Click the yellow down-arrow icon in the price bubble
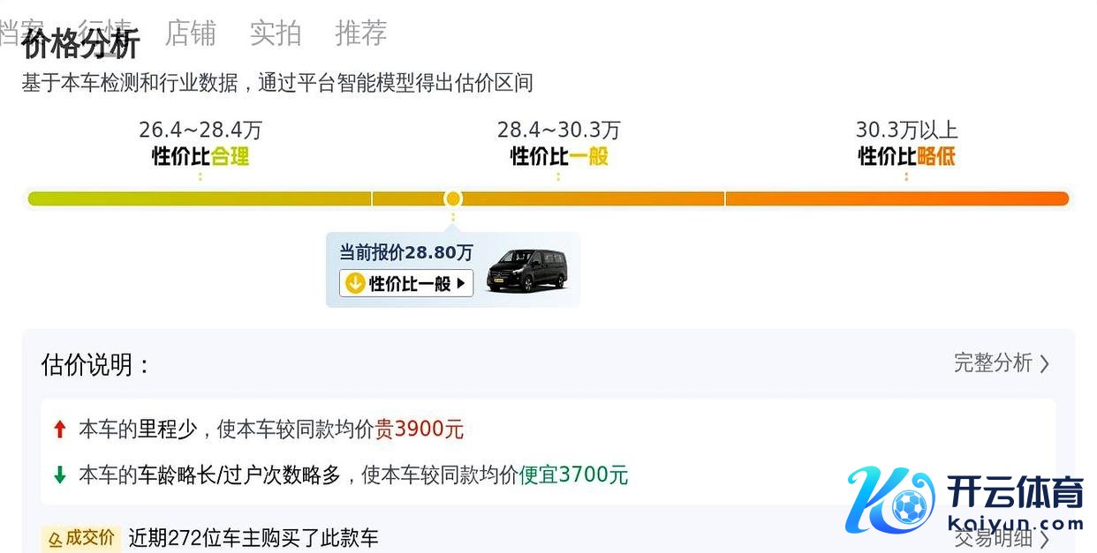The width and height of the screenshot is (1097, 553). [354, 283]
